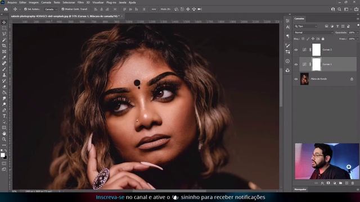Select the Healing Brush tool
Screen dimensions: 360x202
[4, 63]
